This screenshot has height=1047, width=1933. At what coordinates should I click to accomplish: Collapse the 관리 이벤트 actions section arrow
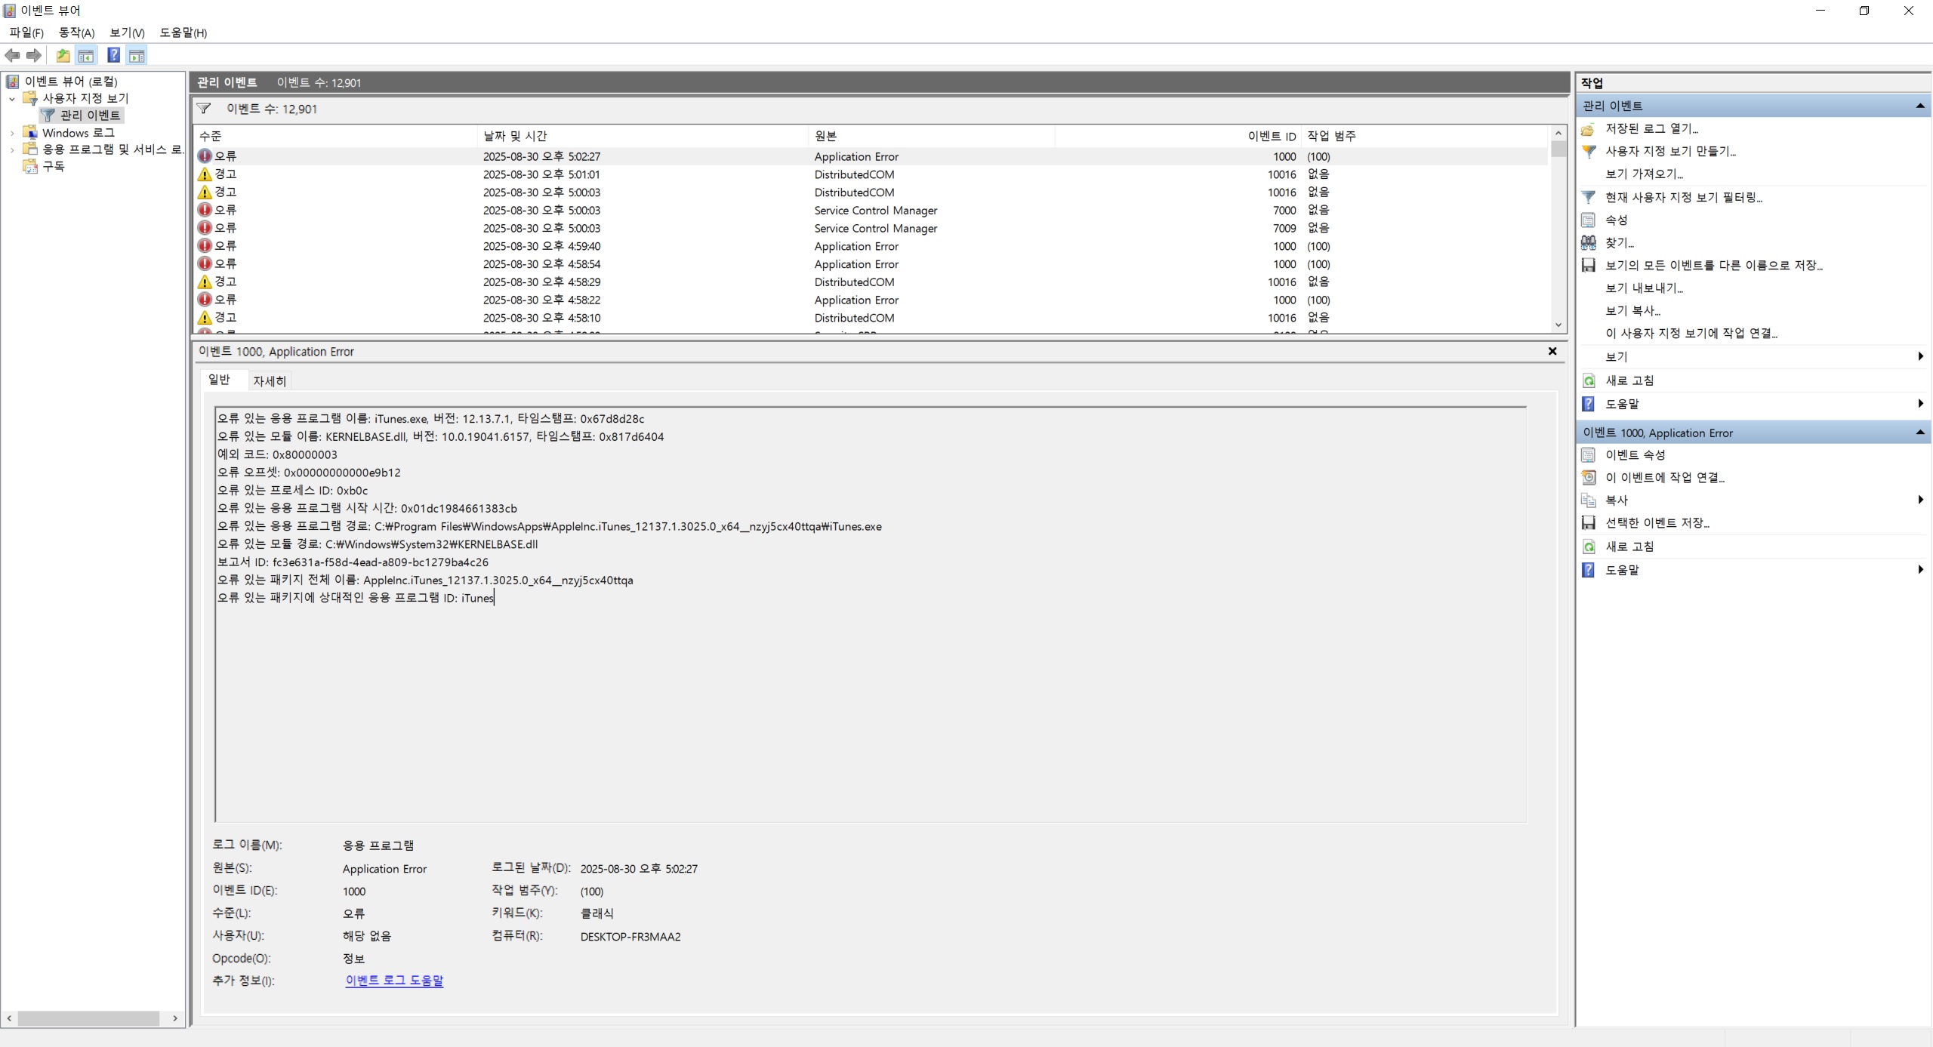[1920, 106]
